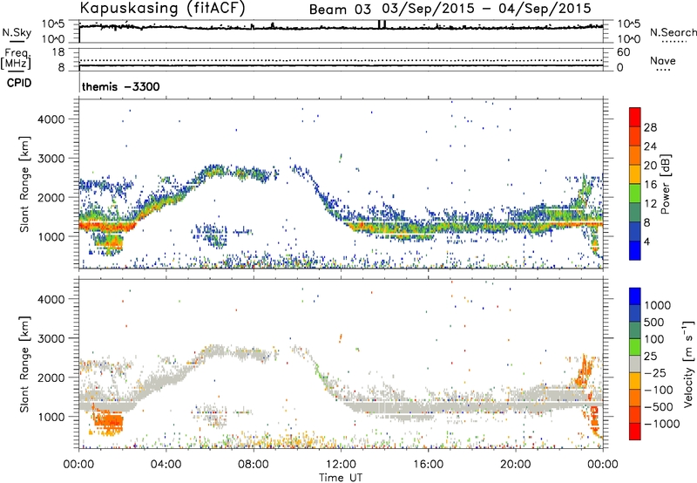Click the 'Nave' legend label
The height and width of the screenshot is (483, 697).
click(x=663, y=60)
